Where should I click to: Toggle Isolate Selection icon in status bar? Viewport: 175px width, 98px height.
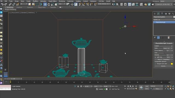click(x=75, y=86)
